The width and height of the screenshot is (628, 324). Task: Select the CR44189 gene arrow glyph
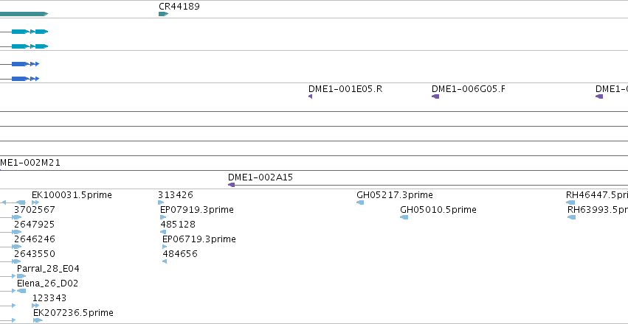coord(163,14)
